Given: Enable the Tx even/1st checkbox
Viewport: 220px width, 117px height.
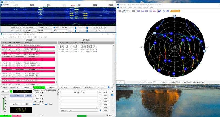Looking at the screenshot, I should click(x=34, y=90).
